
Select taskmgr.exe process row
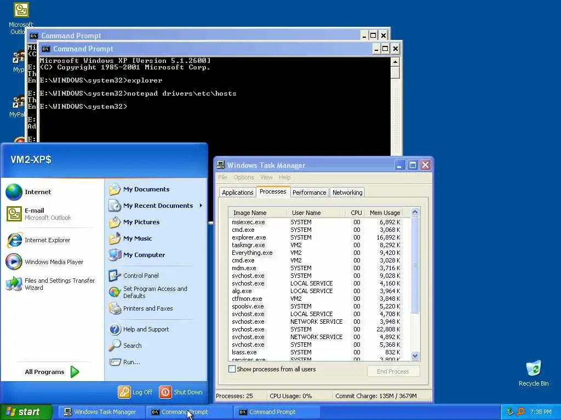coord(316,245)
